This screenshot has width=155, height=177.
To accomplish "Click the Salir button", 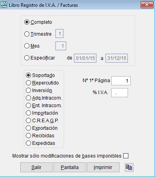I will pyautogui.click(x=37, y=167).
